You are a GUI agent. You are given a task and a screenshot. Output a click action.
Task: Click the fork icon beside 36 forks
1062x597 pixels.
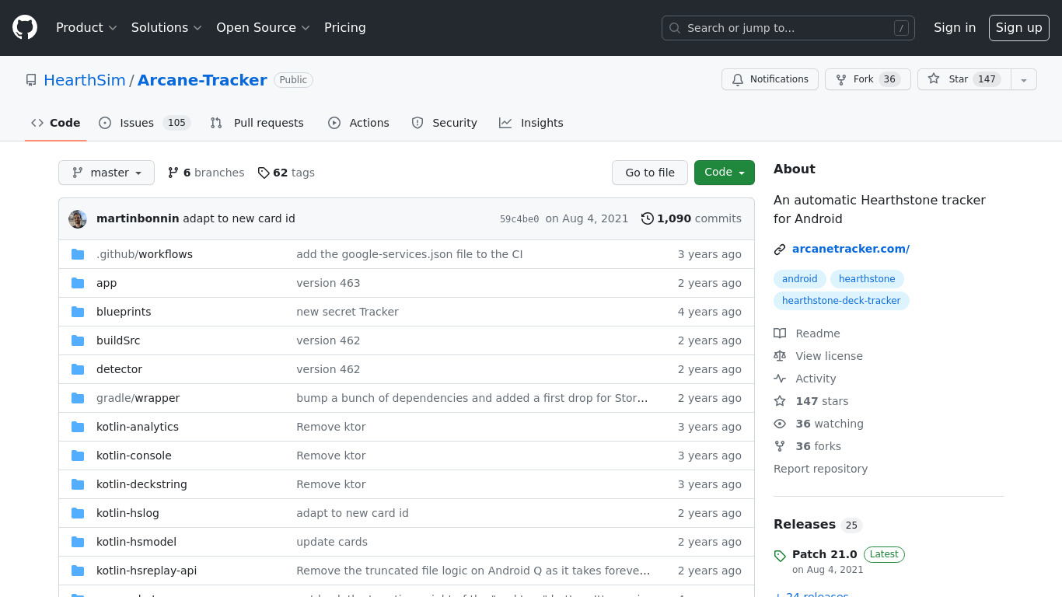pos(780,446)
